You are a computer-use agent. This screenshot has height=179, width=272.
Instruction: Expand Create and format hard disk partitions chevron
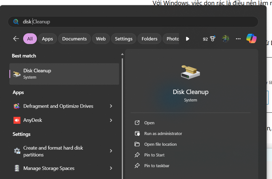[111, 151]
